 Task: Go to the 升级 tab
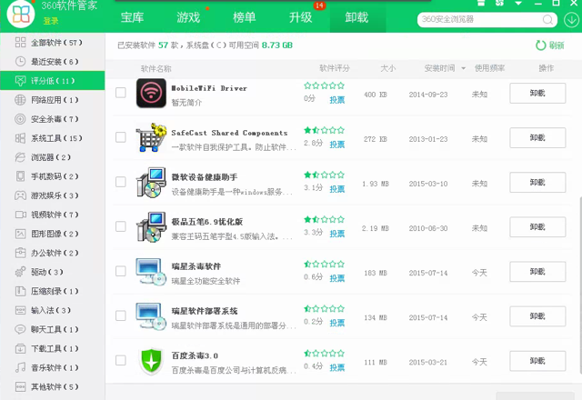[x=301, y=17]
